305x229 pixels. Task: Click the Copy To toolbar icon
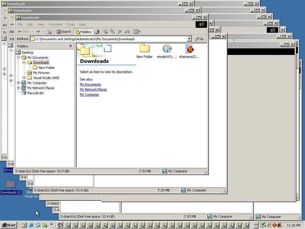coord(113,32)
